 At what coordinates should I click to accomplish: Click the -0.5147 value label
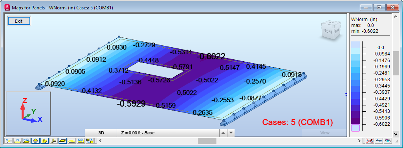(229, 68)
